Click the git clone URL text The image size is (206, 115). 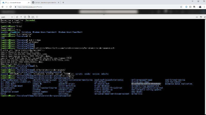tap(80, 48)
